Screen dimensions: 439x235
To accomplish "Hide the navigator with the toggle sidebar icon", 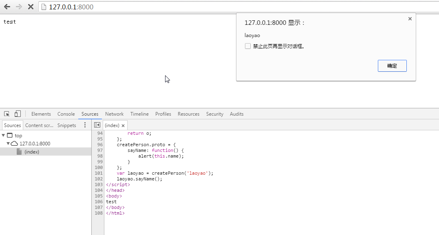I will (x=97, y=125).
